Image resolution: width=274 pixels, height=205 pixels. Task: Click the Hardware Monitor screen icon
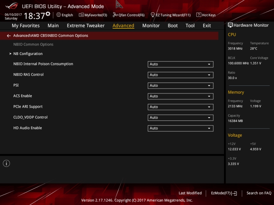click(x=230, y=25)
